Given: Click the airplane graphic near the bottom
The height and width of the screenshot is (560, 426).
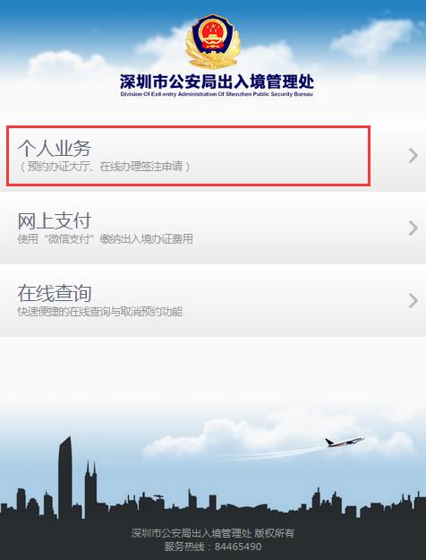Looking at the screenshot, I should point(344,442).
